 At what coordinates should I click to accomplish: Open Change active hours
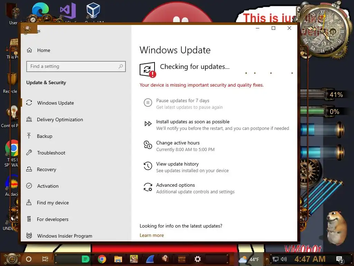pos(178,143)
